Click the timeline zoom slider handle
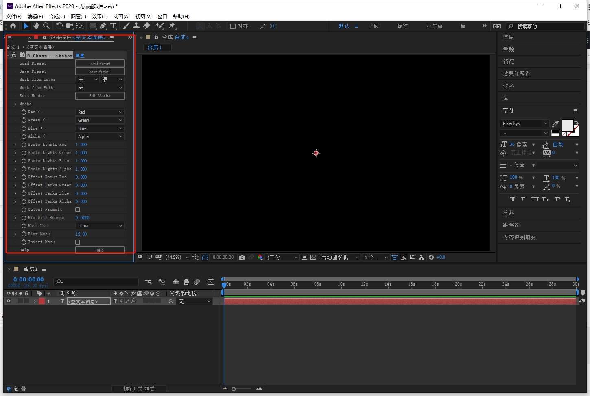 click(234, 389)
